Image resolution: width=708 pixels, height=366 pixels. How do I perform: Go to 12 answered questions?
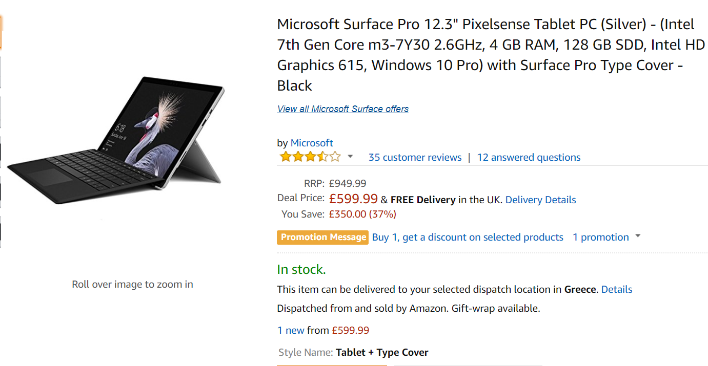[529, 157]
